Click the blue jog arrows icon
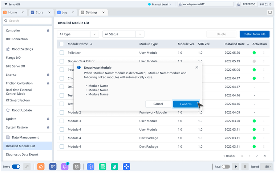This screenshot has width=276, height=173. click(126, 166)
